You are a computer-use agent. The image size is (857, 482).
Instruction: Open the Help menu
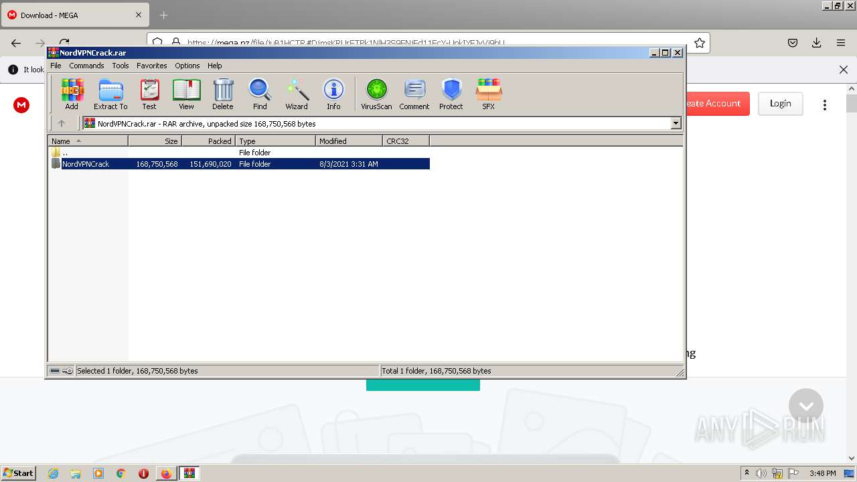tap(214, 66)
